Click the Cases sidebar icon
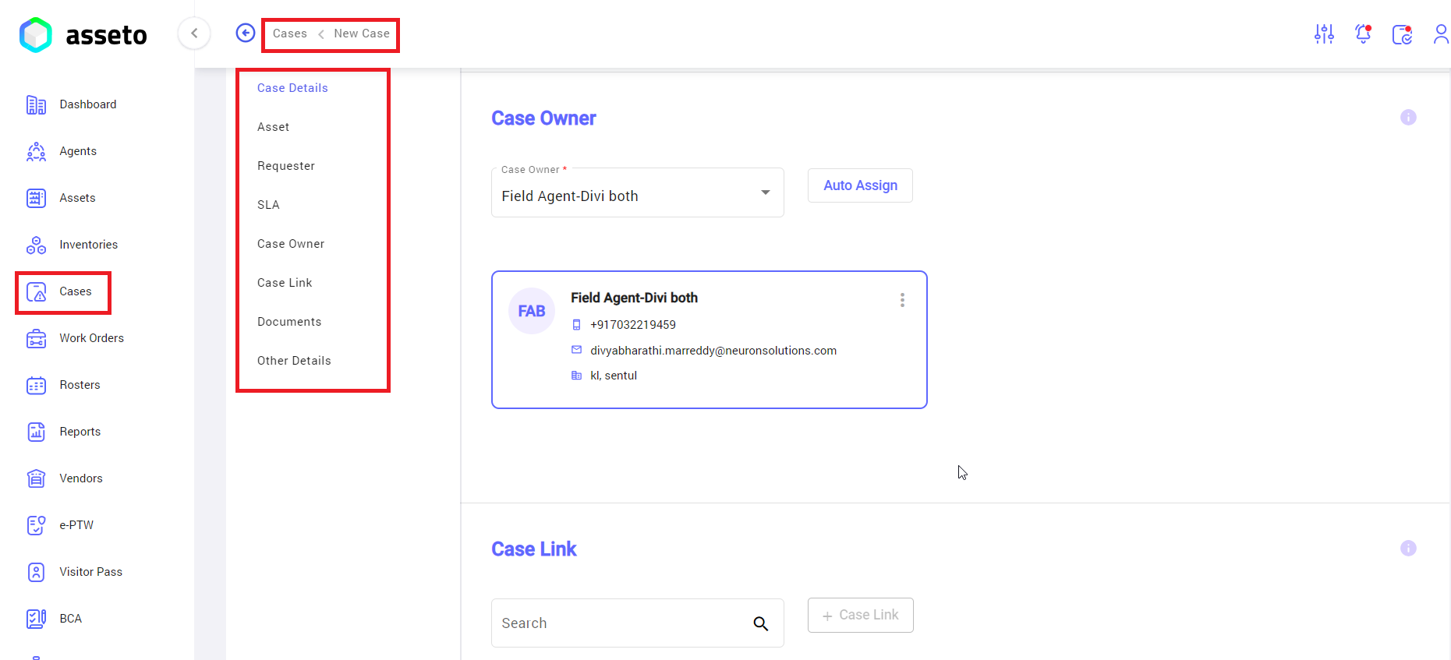Image resolution: width=1451 pixels, height=660 pixels. click(36, 291)
